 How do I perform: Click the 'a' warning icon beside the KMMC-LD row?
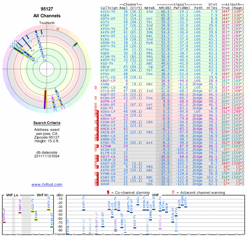(95, 88)
